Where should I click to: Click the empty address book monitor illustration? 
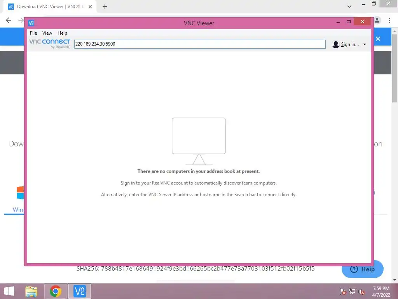[x=199, y=141]
